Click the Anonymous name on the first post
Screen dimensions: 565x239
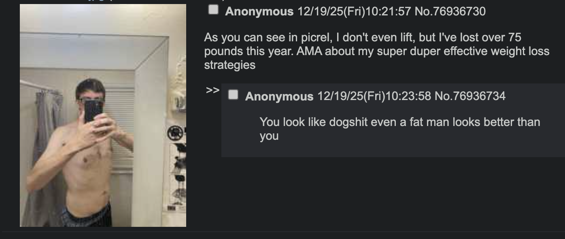[x=259, y=11]
